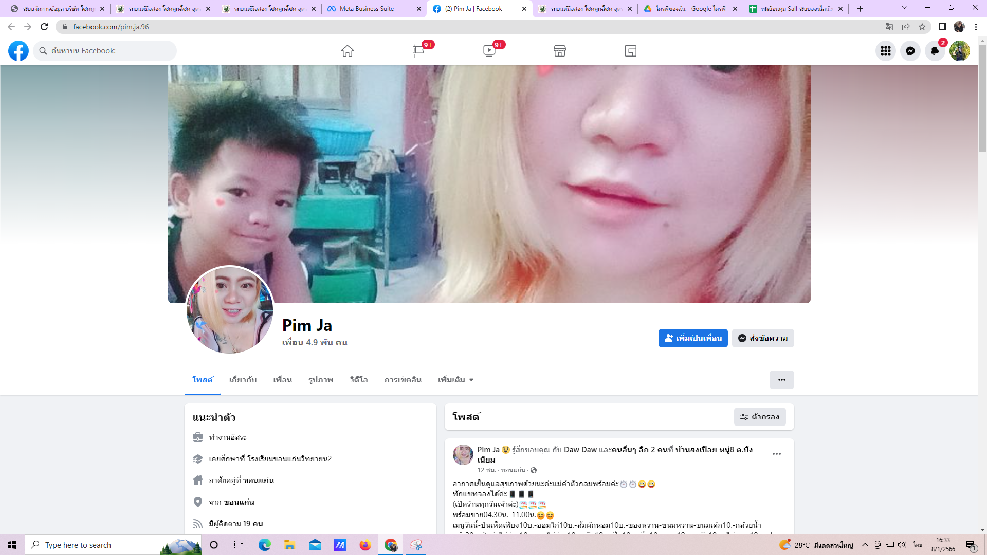
Task: Open the Watch video icon
Action: [x=489, y=51]
